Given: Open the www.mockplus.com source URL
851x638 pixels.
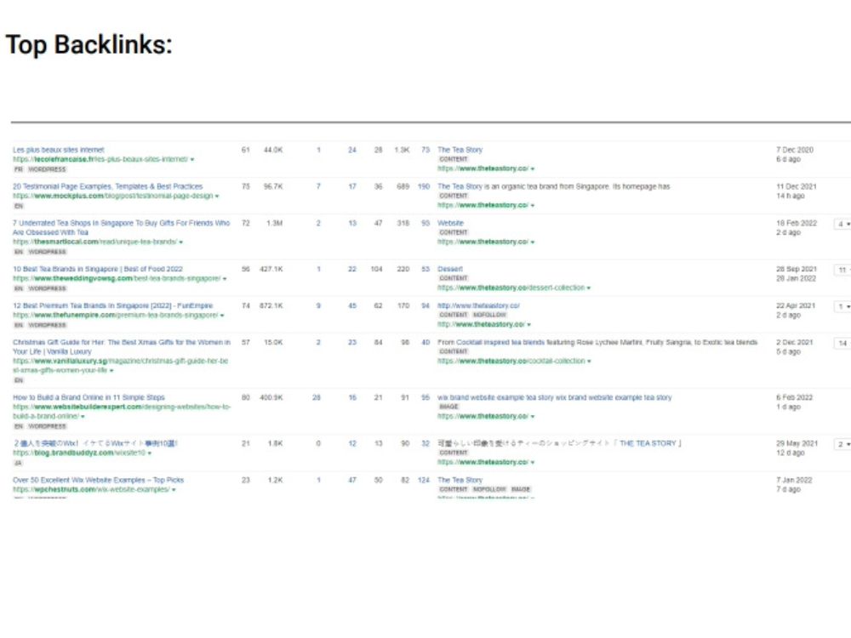Looking at the screenshot, I should 113,196.
